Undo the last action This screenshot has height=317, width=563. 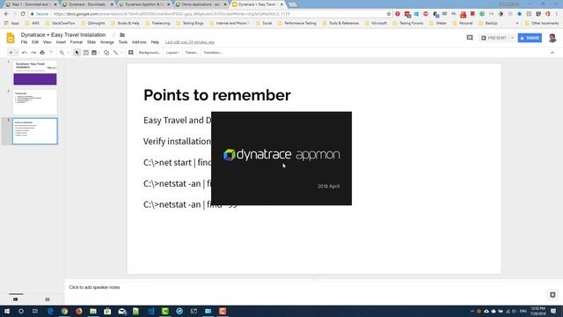click(x=25, y=53)
